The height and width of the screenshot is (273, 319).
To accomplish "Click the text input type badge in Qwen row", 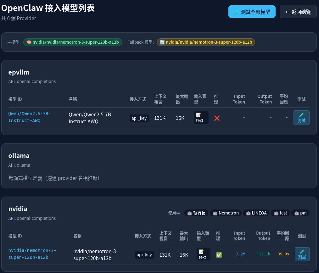I will pos(201,118).
